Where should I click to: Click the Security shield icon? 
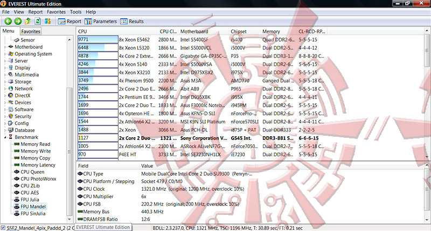click(x=11, y=116)
